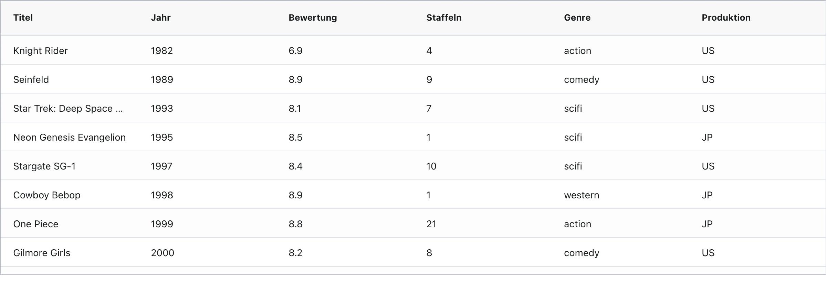827x295 pixels.
Task: Click the year 2000 cell
Action: [163, 253]
